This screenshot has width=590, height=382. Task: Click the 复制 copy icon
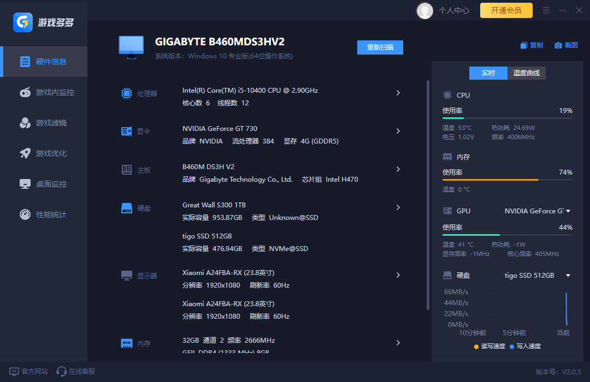524,45
